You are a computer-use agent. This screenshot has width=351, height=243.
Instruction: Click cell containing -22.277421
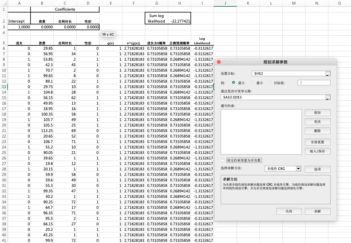pyautogui.click(x=179, y=18)
